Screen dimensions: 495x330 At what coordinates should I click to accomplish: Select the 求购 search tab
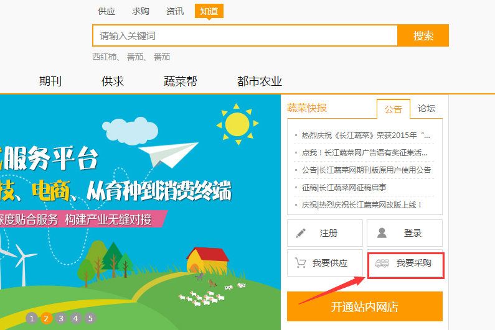pos(141,11)
